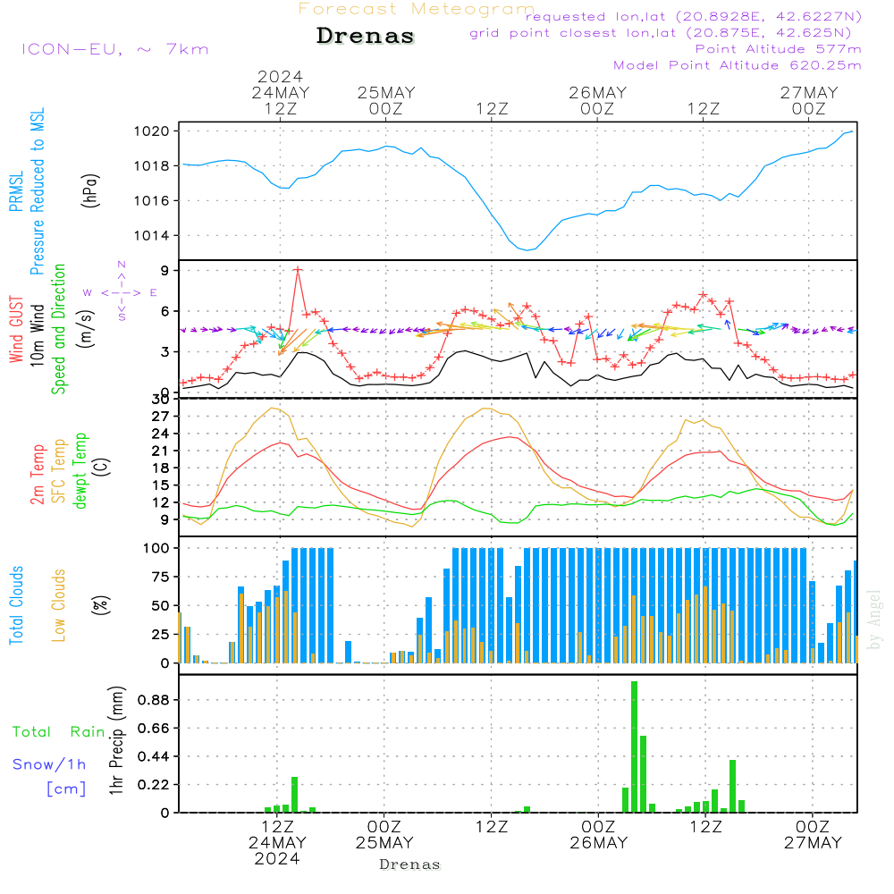Click the '2m Temp' legend label
894x894 pixels.
(x=37, y=475)
